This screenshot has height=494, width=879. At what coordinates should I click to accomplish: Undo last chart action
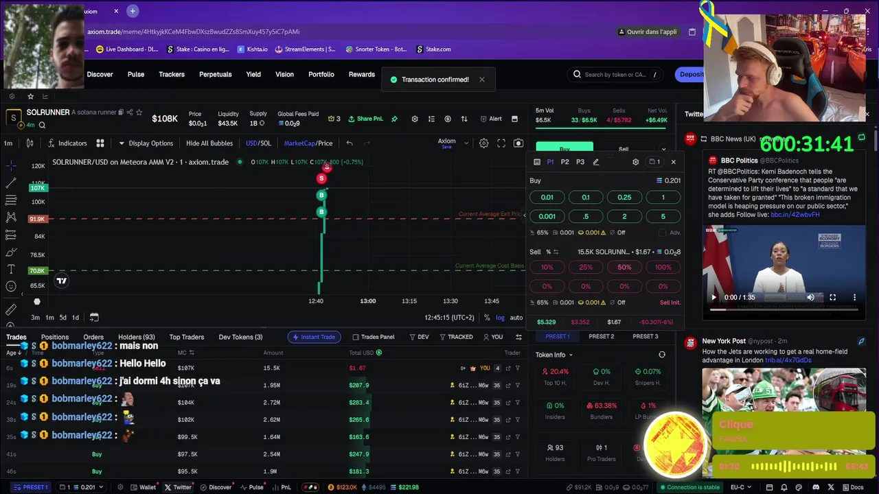click(x=350, y=143)
